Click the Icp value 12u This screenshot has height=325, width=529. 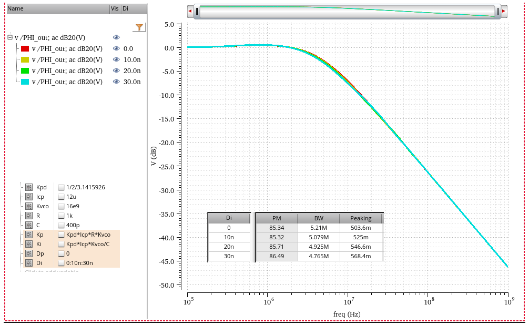coord(71,197)
